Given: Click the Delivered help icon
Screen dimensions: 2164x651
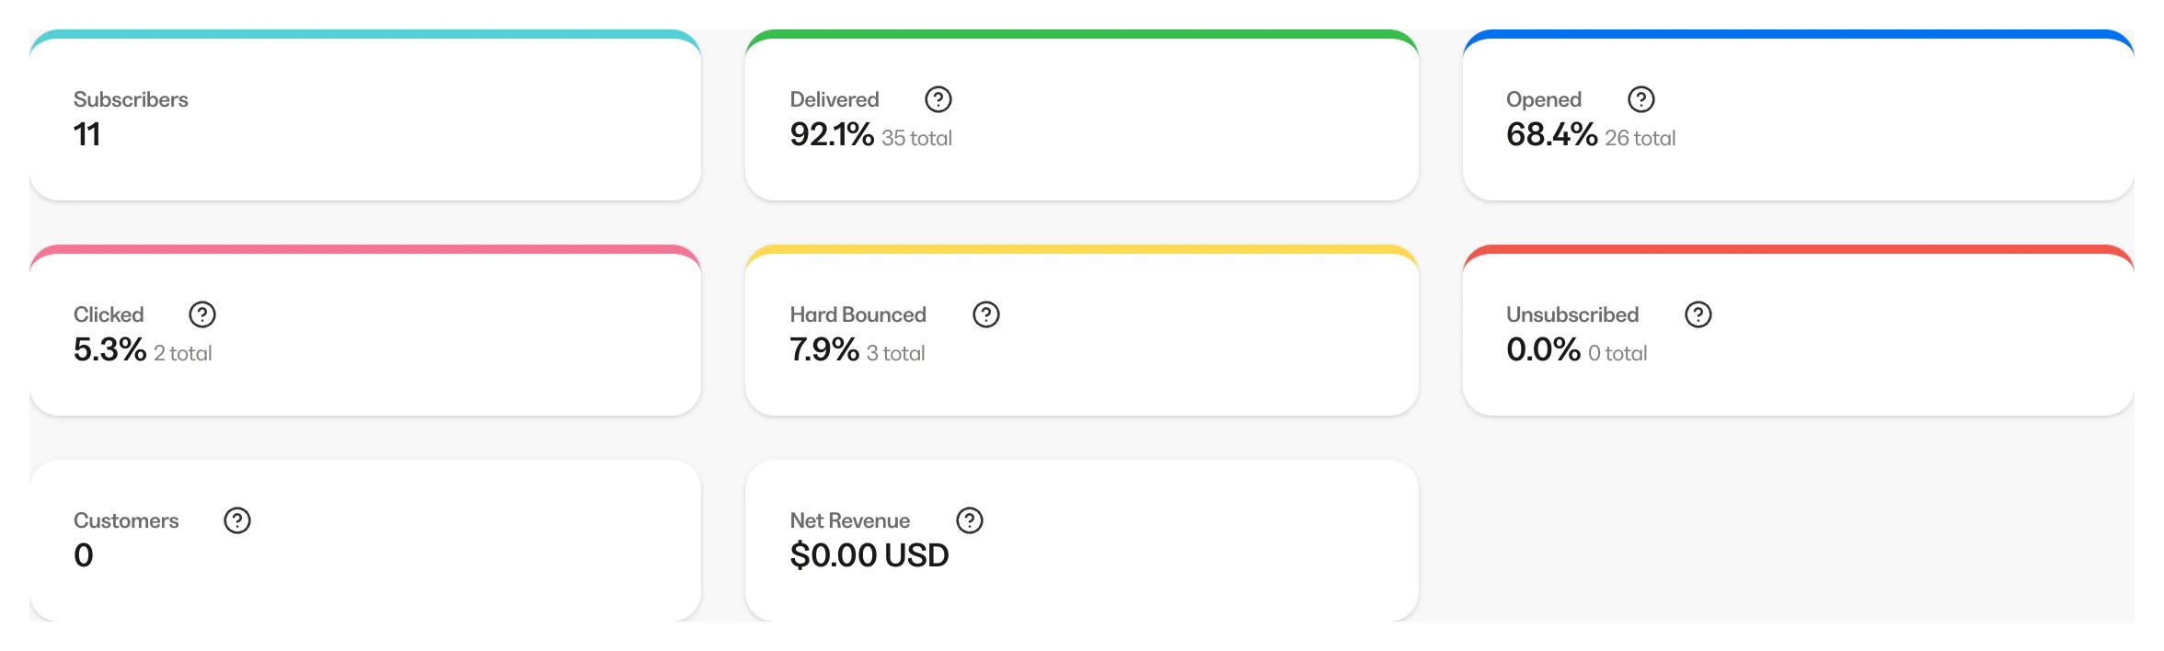Looking at the screenshot, I should pos(938,99).
